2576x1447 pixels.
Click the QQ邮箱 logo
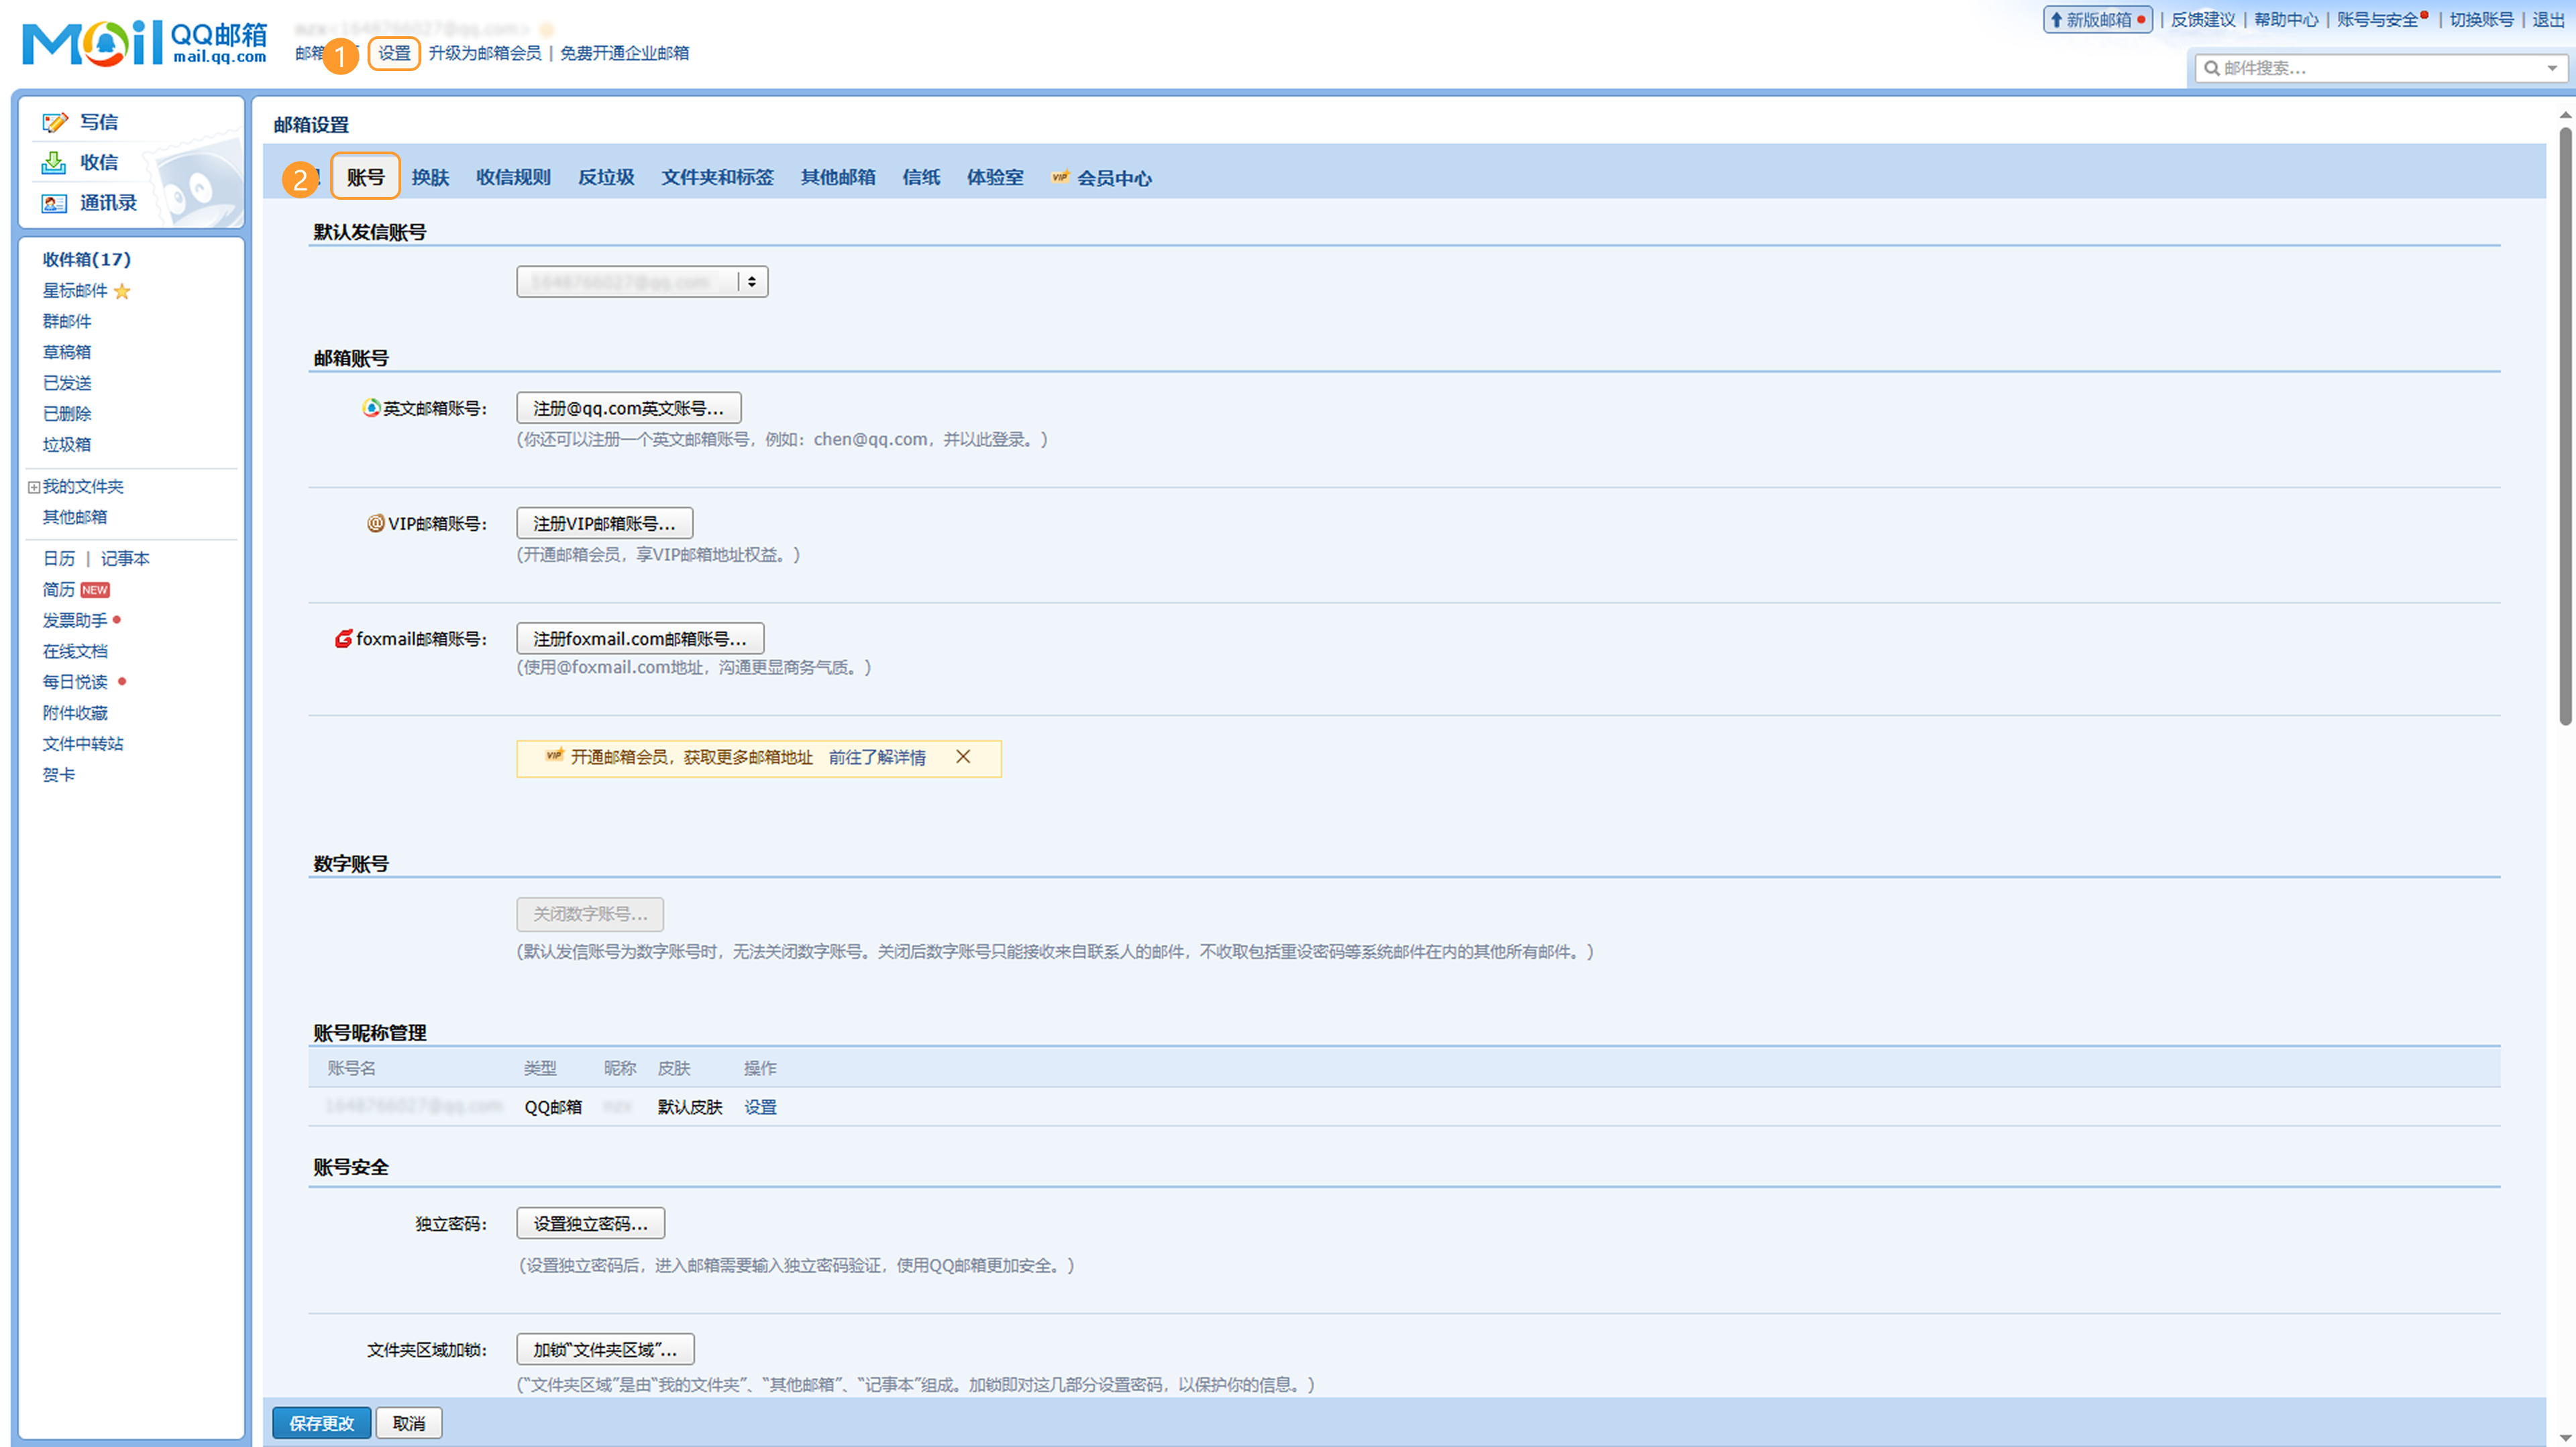coord(145,43)
